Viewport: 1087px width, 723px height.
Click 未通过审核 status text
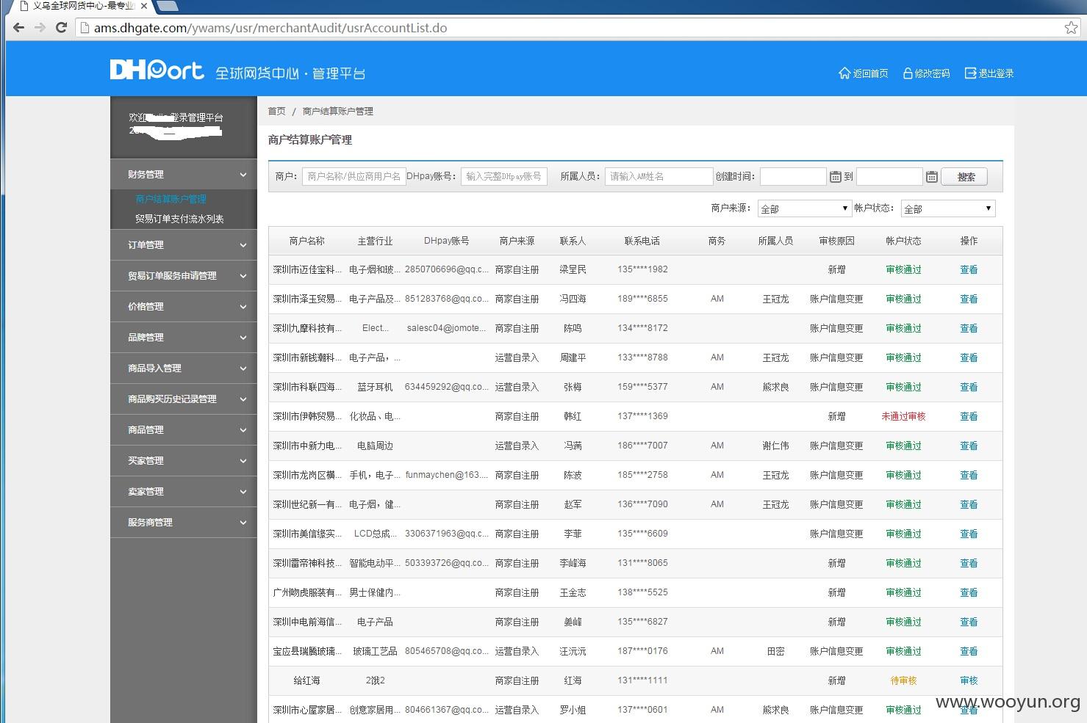point(903,416)
